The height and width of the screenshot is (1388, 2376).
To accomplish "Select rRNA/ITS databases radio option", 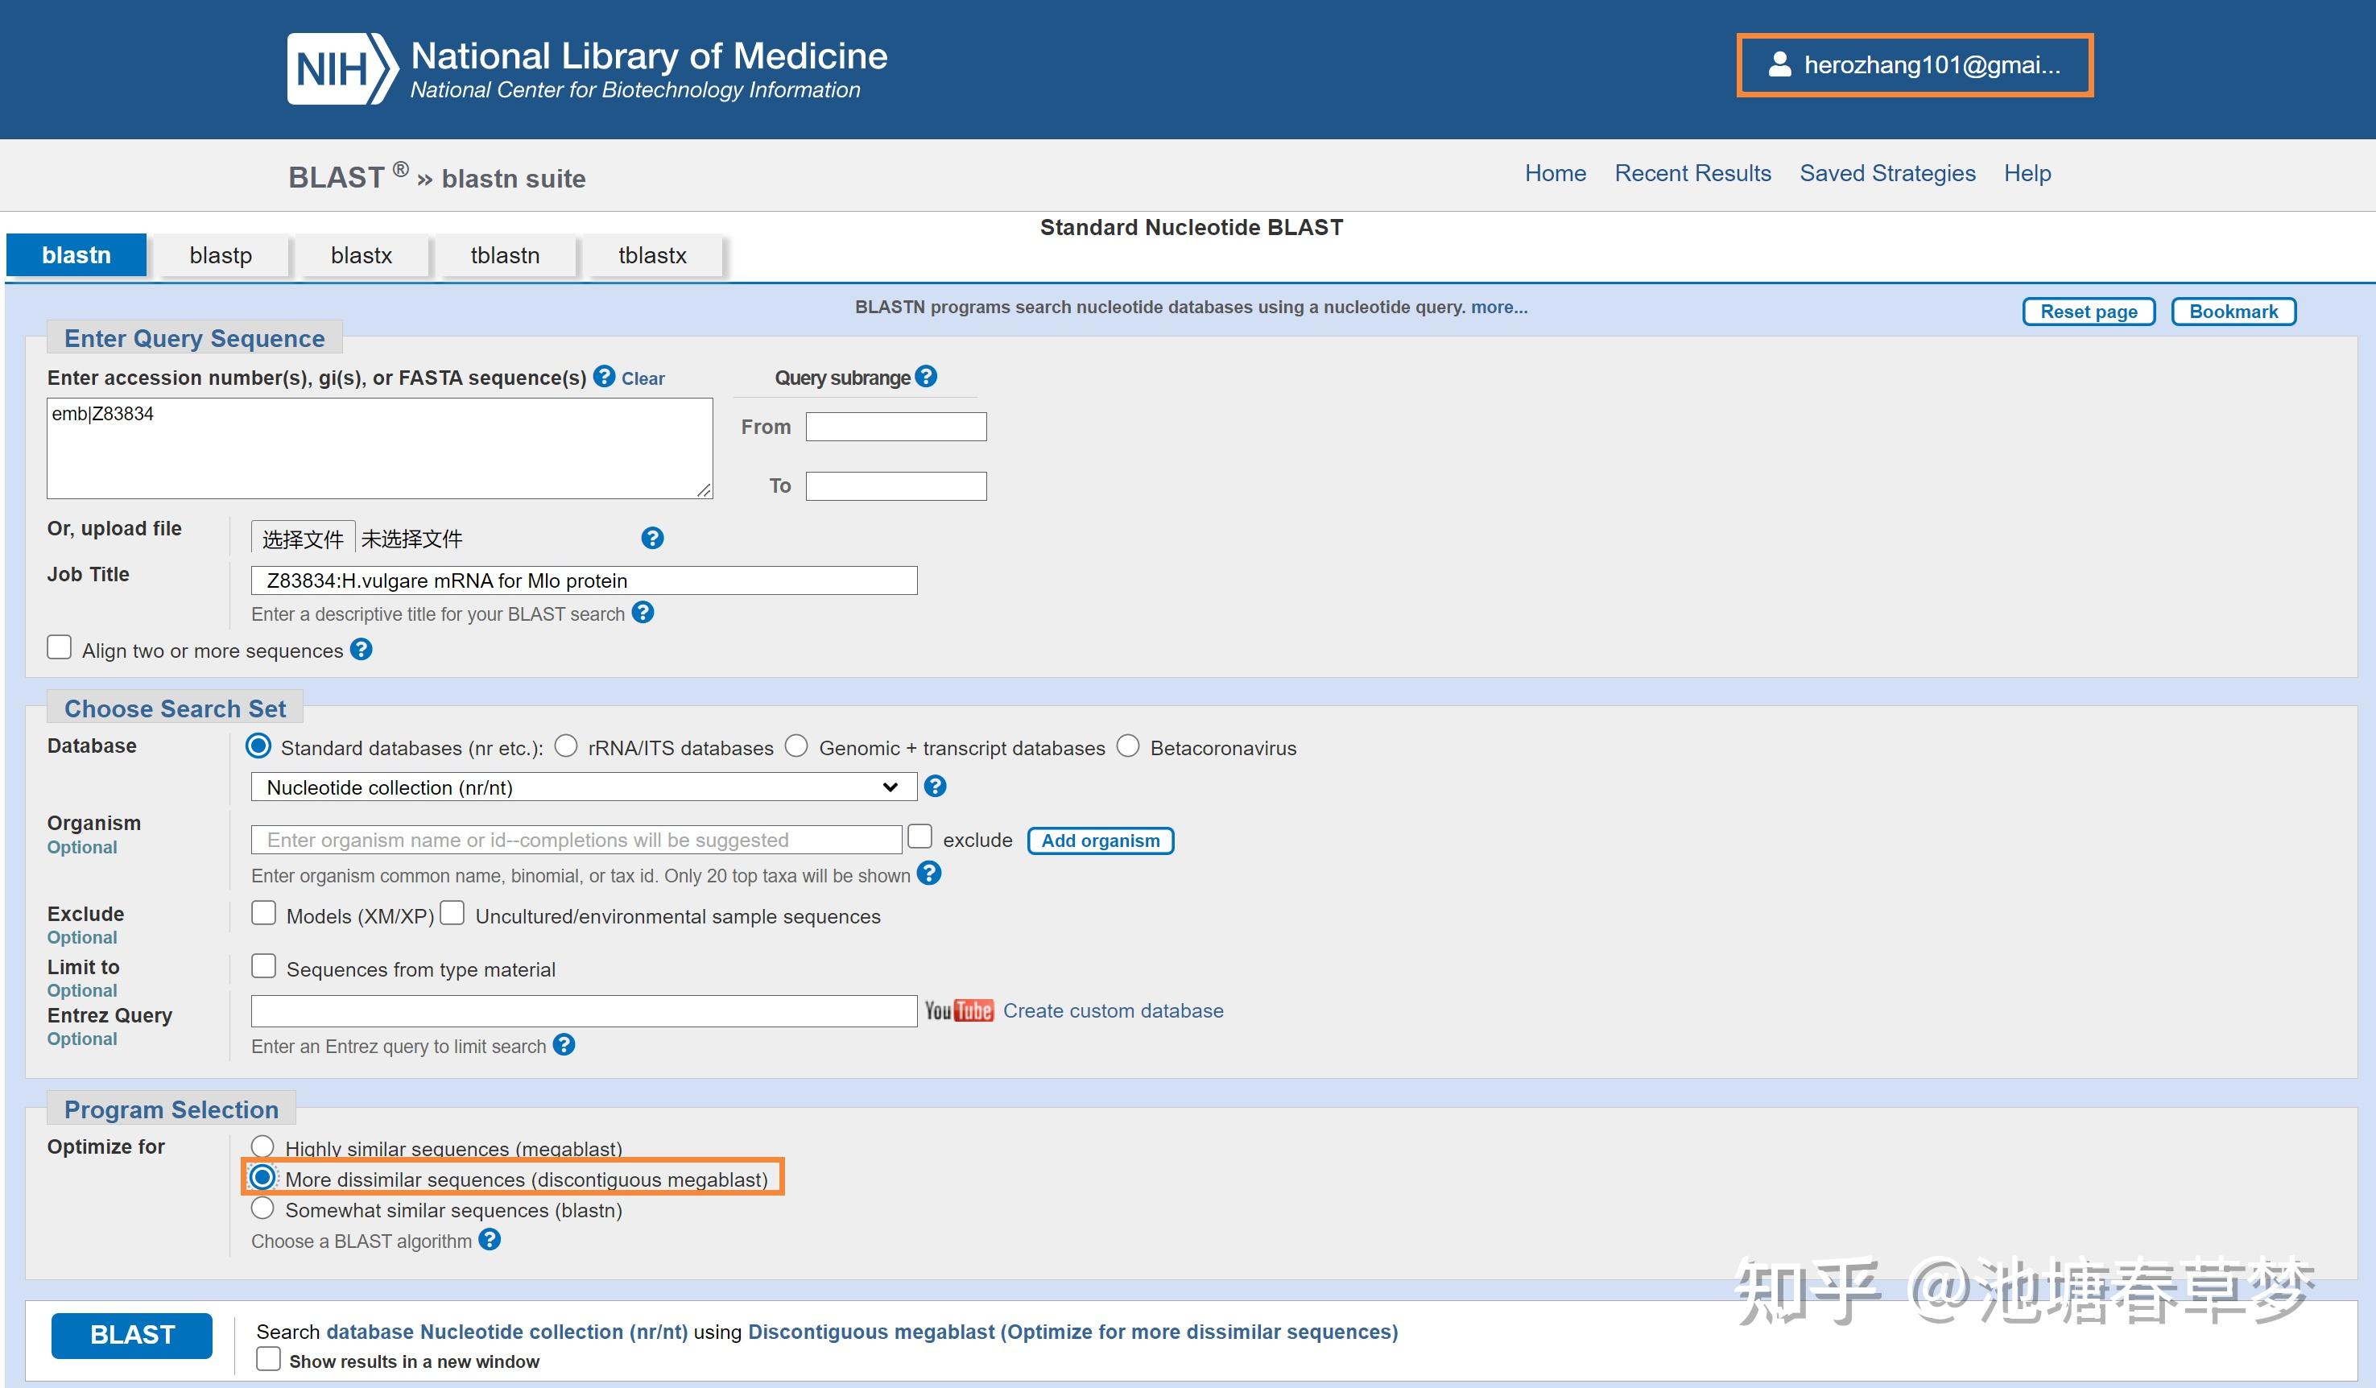I will tap(566, 746).
